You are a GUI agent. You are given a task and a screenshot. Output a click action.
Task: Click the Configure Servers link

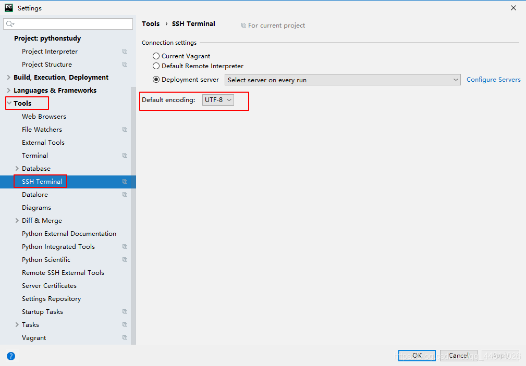coord(494,80)
